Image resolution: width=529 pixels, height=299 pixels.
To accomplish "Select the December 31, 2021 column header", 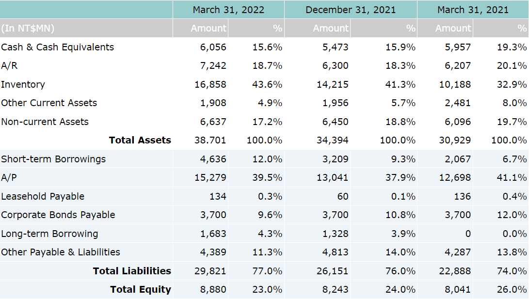I will [350, 10].
